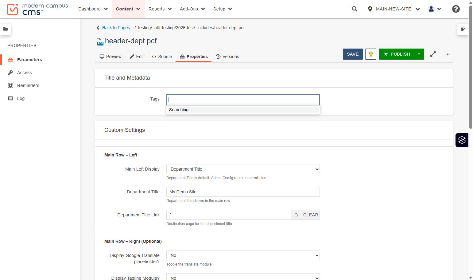The width and height of the screenshot is (473, 280).
Task: Open the gadgets plug icon
Action: click(x=463, y=29)
